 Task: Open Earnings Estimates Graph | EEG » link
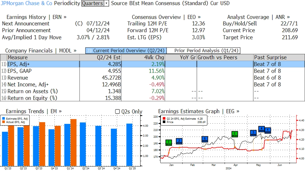point(199,111)
